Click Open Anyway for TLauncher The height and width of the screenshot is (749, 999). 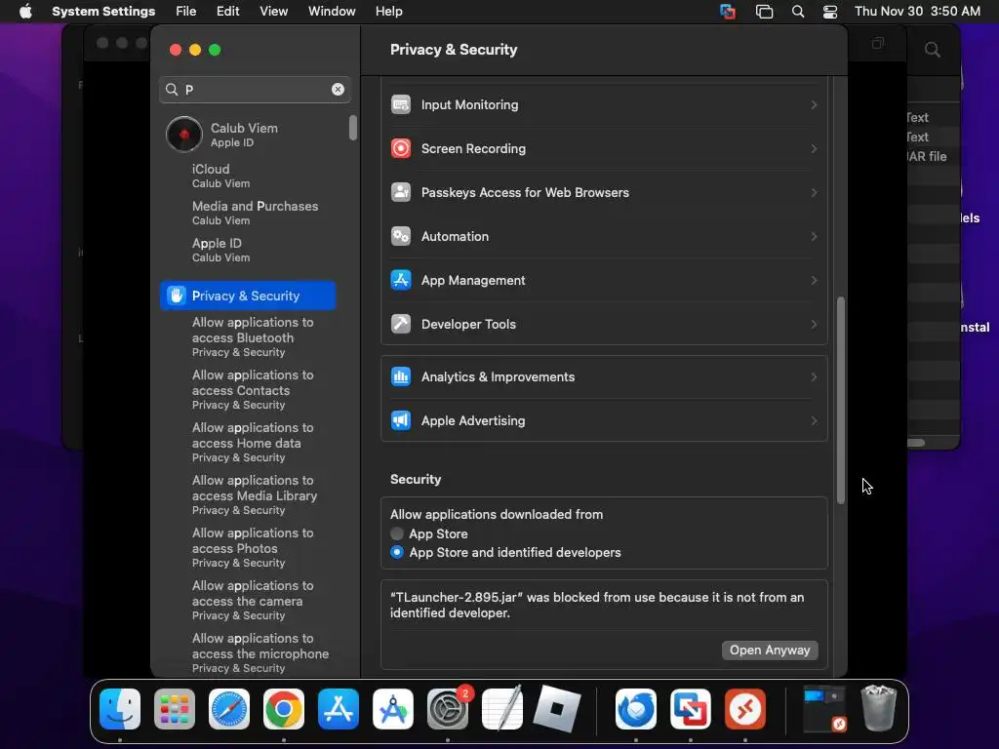coord(770,650)
